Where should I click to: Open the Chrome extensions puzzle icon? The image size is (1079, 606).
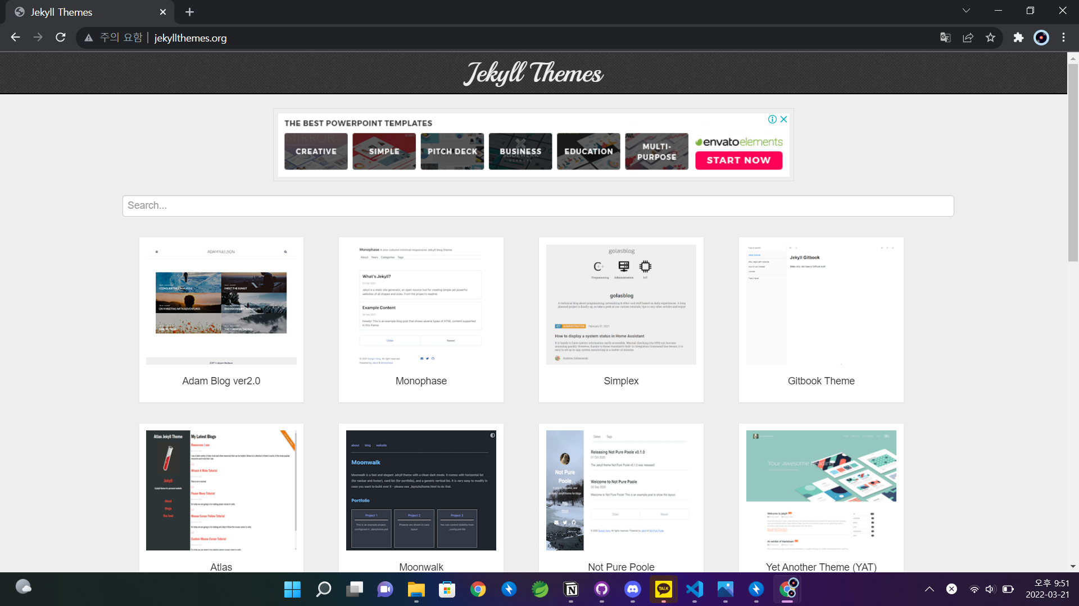[x=1018, y=38]
